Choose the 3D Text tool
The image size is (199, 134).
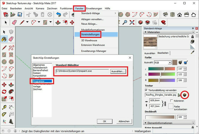[x=11, y=122]
